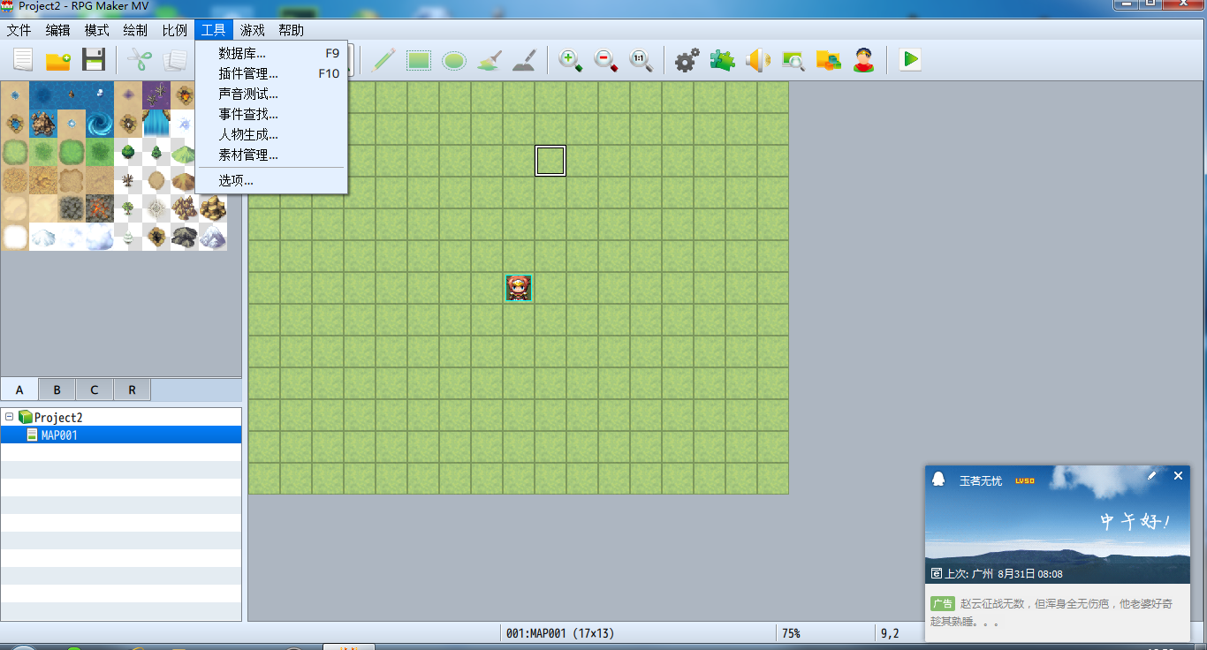Image resolution: width=1207 pixels, height=650 pixels.
Task: Open Event Searcher via the magnifier-picture icon
Action: (793, 60)
